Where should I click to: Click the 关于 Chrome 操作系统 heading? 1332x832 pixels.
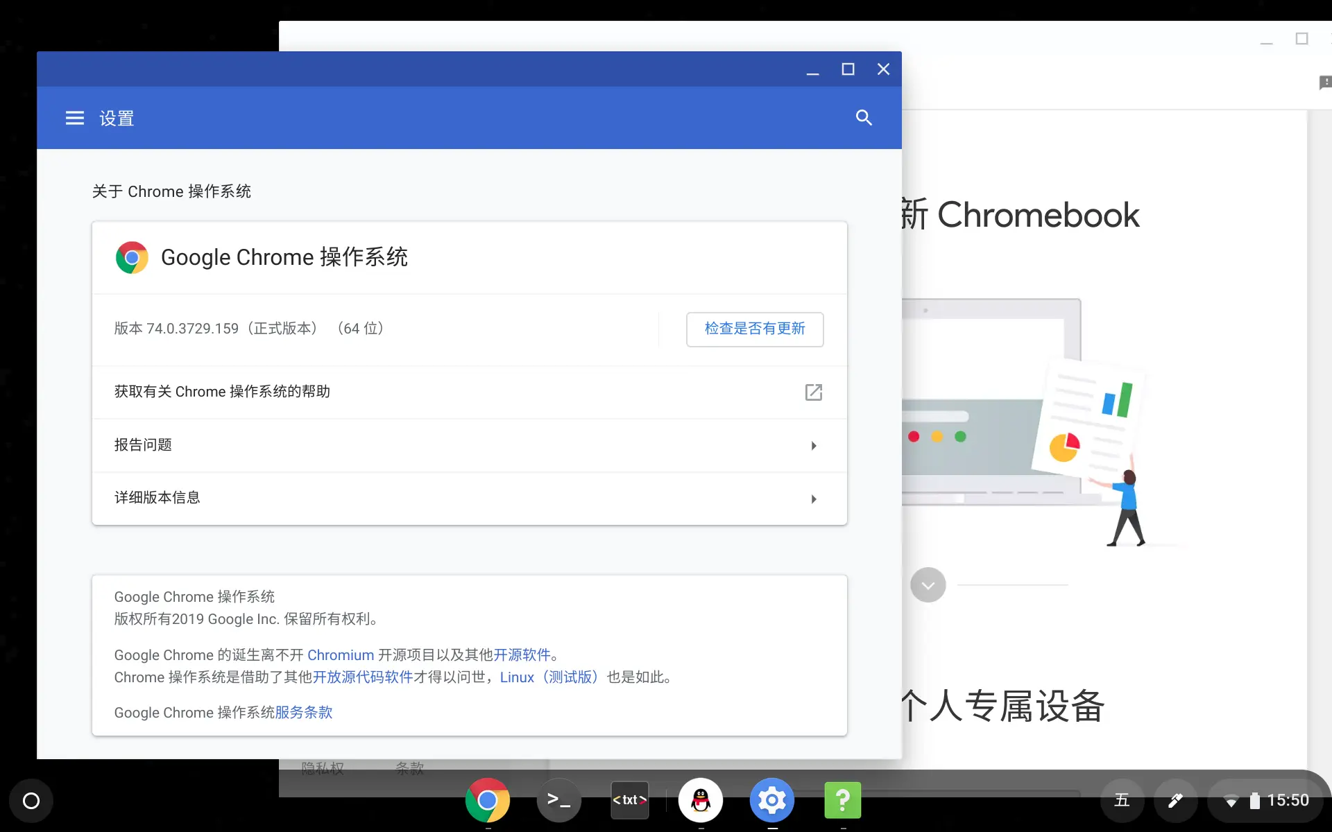(171, 191)
